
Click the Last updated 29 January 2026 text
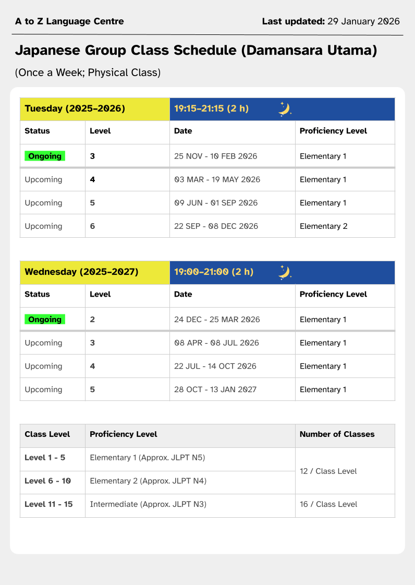[331, 21]
